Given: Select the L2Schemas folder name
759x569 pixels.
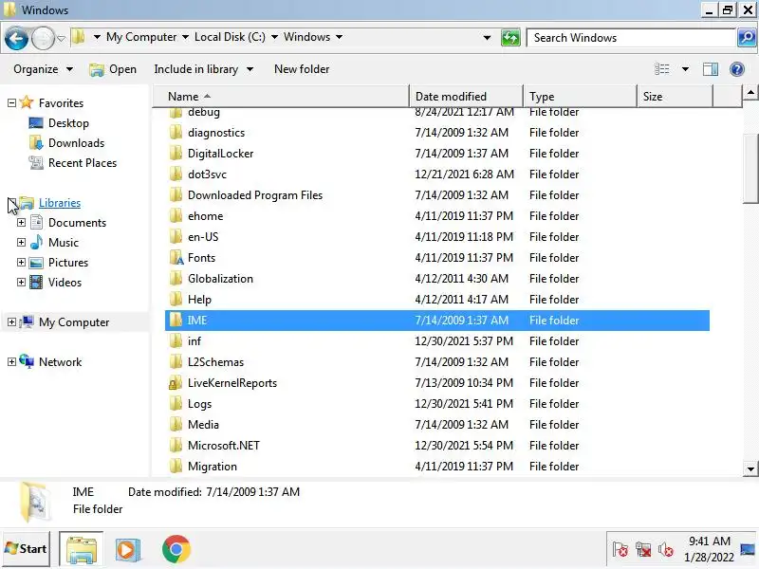Looking at the screenshot, I should (x=215, y=362).
